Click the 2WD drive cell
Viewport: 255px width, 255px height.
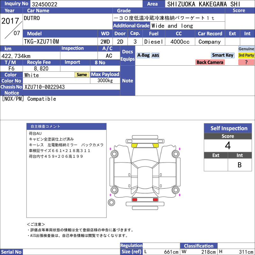(x=105, y=42)
